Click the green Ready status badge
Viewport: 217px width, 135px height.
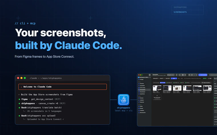[x=205, y=78]
